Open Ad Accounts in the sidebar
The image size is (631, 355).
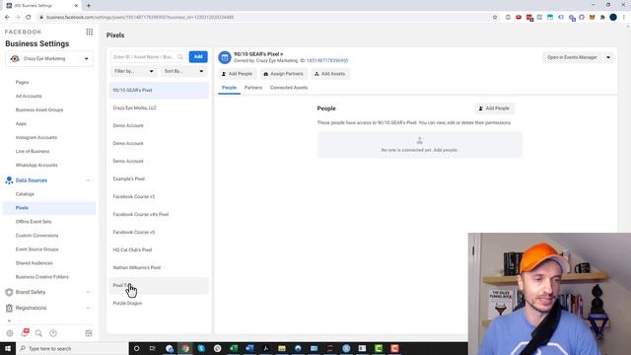click(29, 97)
